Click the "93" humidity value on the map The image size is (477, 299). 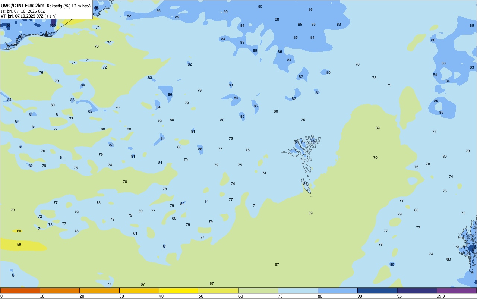tap(9, 26)
